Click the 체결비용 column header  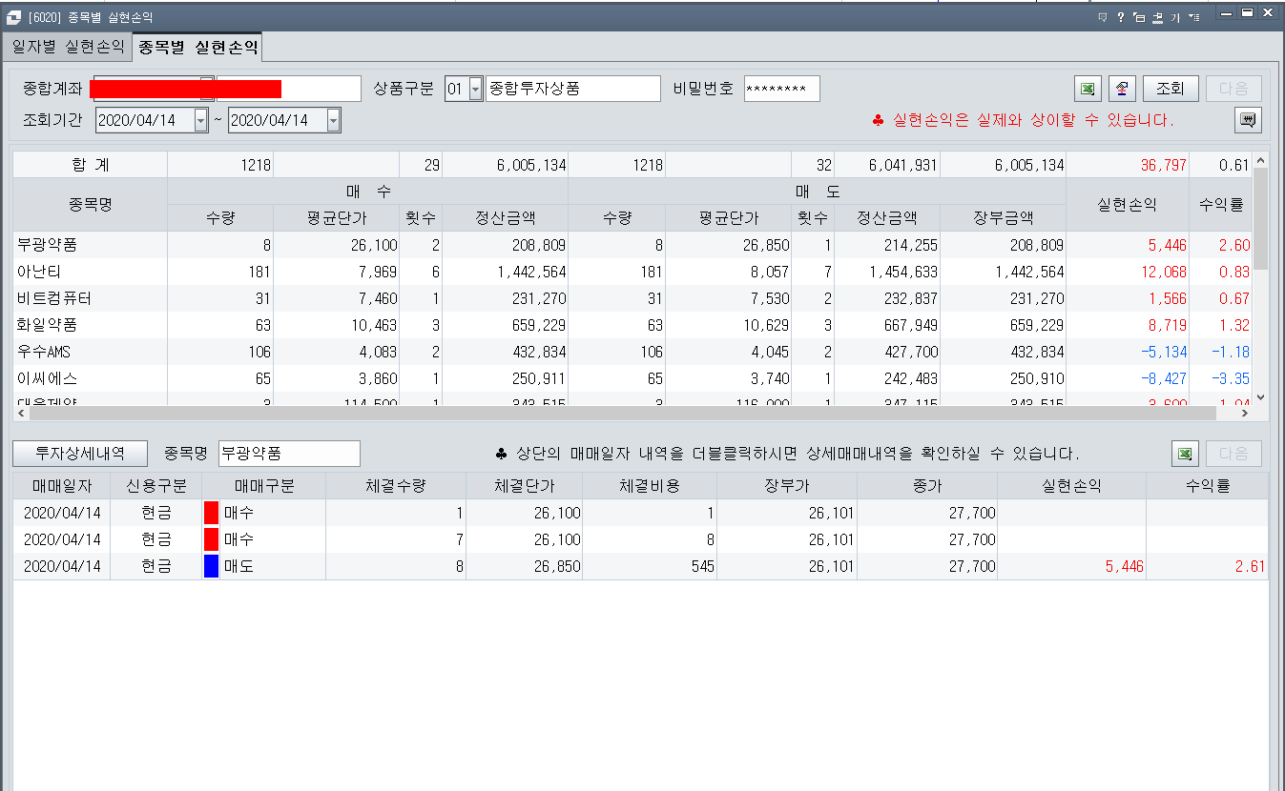pyautogui.click(x=650, y=486)
